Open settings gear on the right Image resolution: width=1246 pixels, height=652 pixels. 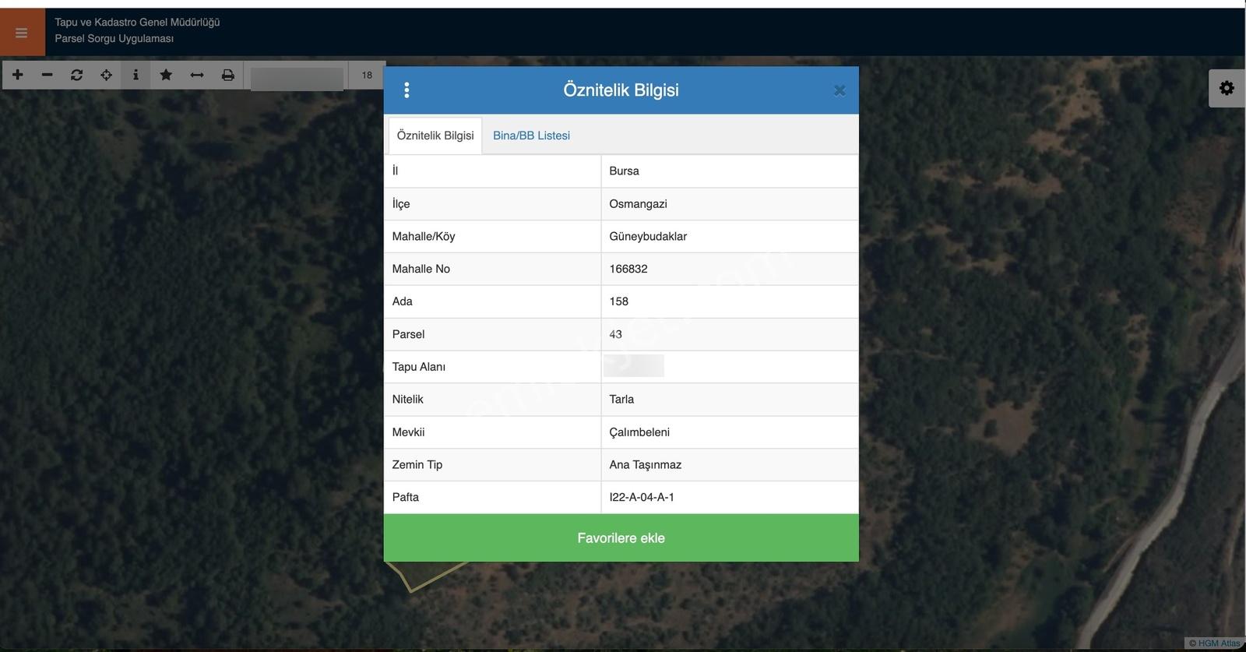(1227, 88)
